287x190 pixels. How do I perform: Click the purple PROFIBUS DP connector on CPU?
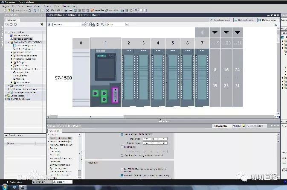point(115,95)
